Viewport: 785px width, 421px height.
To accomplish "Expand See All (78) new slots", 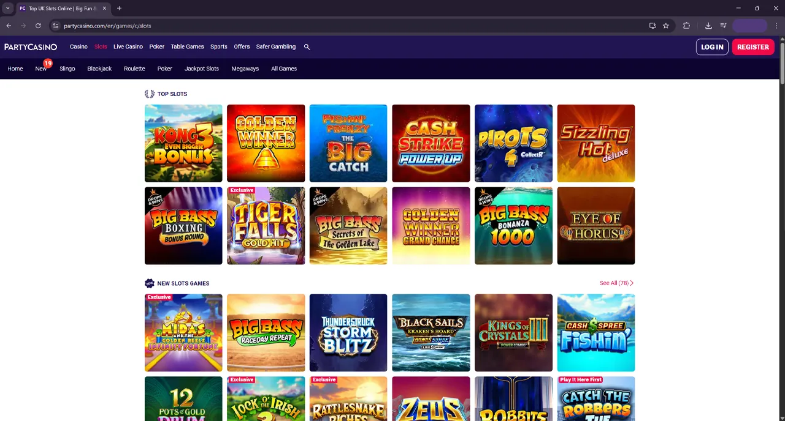I will [x=616, y=283].
